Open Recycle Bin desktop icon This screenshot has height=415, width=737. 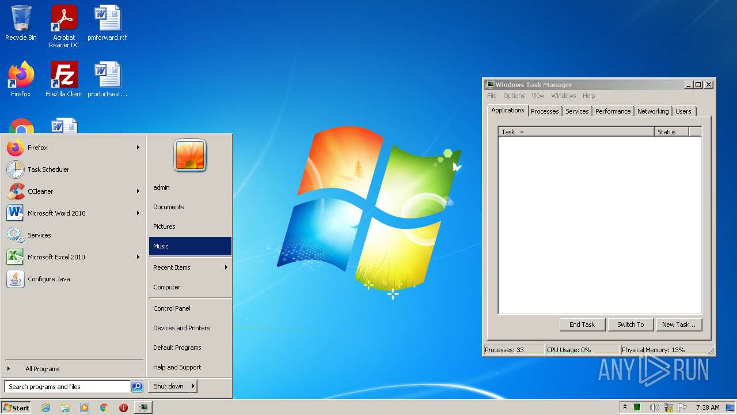click(x=21, y=23)
